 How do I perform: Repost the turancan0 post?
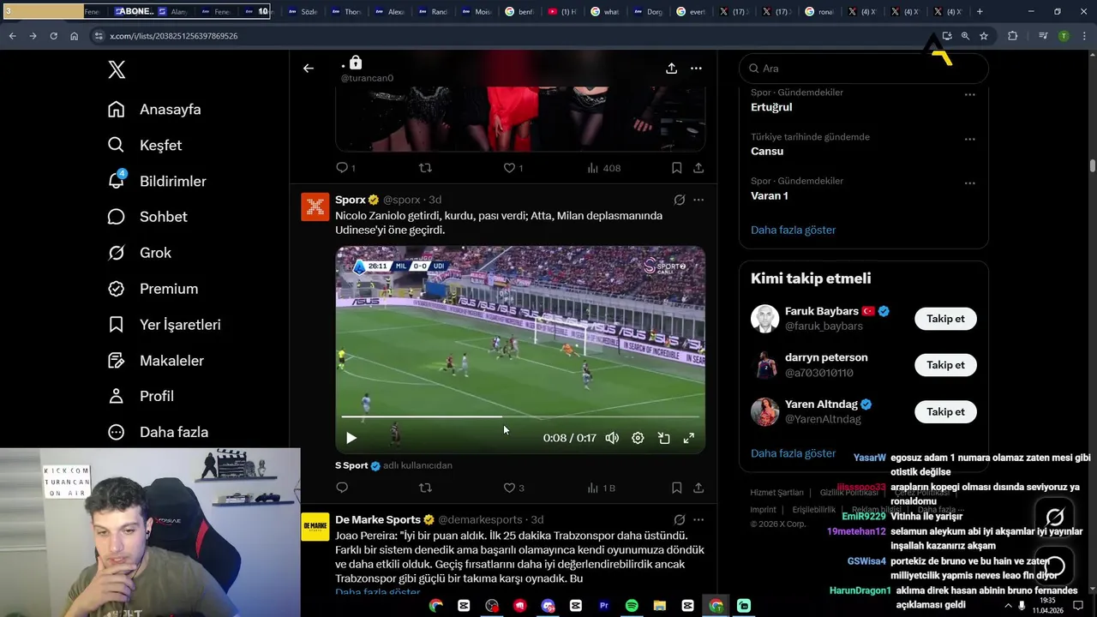pos(425,168)
